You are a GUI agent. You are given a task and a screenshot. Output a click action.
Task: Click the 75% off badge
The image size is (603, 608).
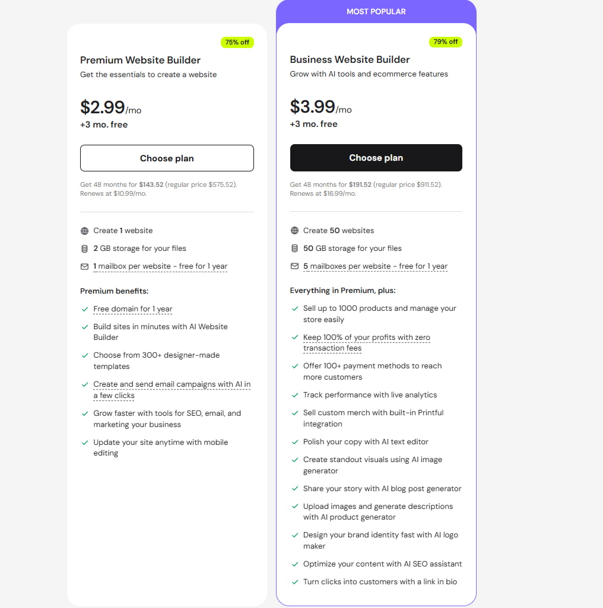(237, 42)
